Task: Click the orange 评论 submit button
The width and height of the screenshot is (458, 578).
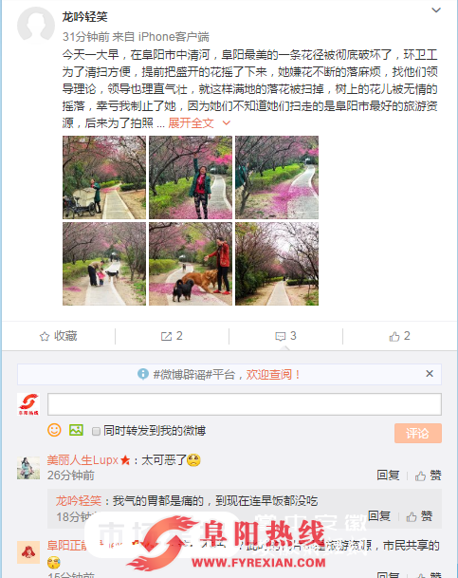Action: pos(418,433)
